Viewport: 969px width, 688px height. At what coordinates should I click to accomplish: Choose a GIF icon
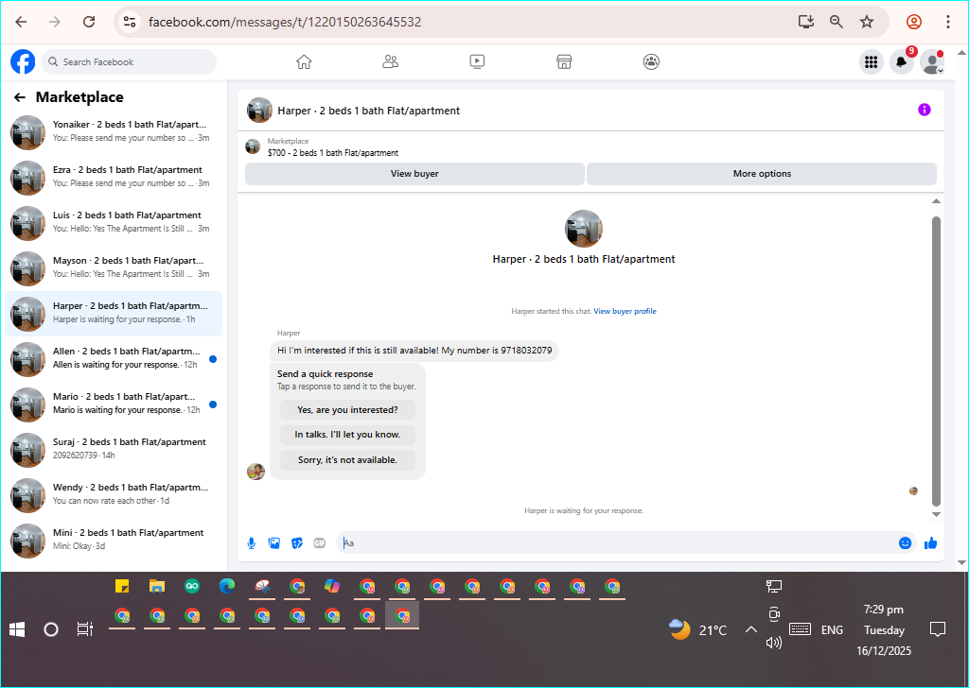[x=320, y=543]
